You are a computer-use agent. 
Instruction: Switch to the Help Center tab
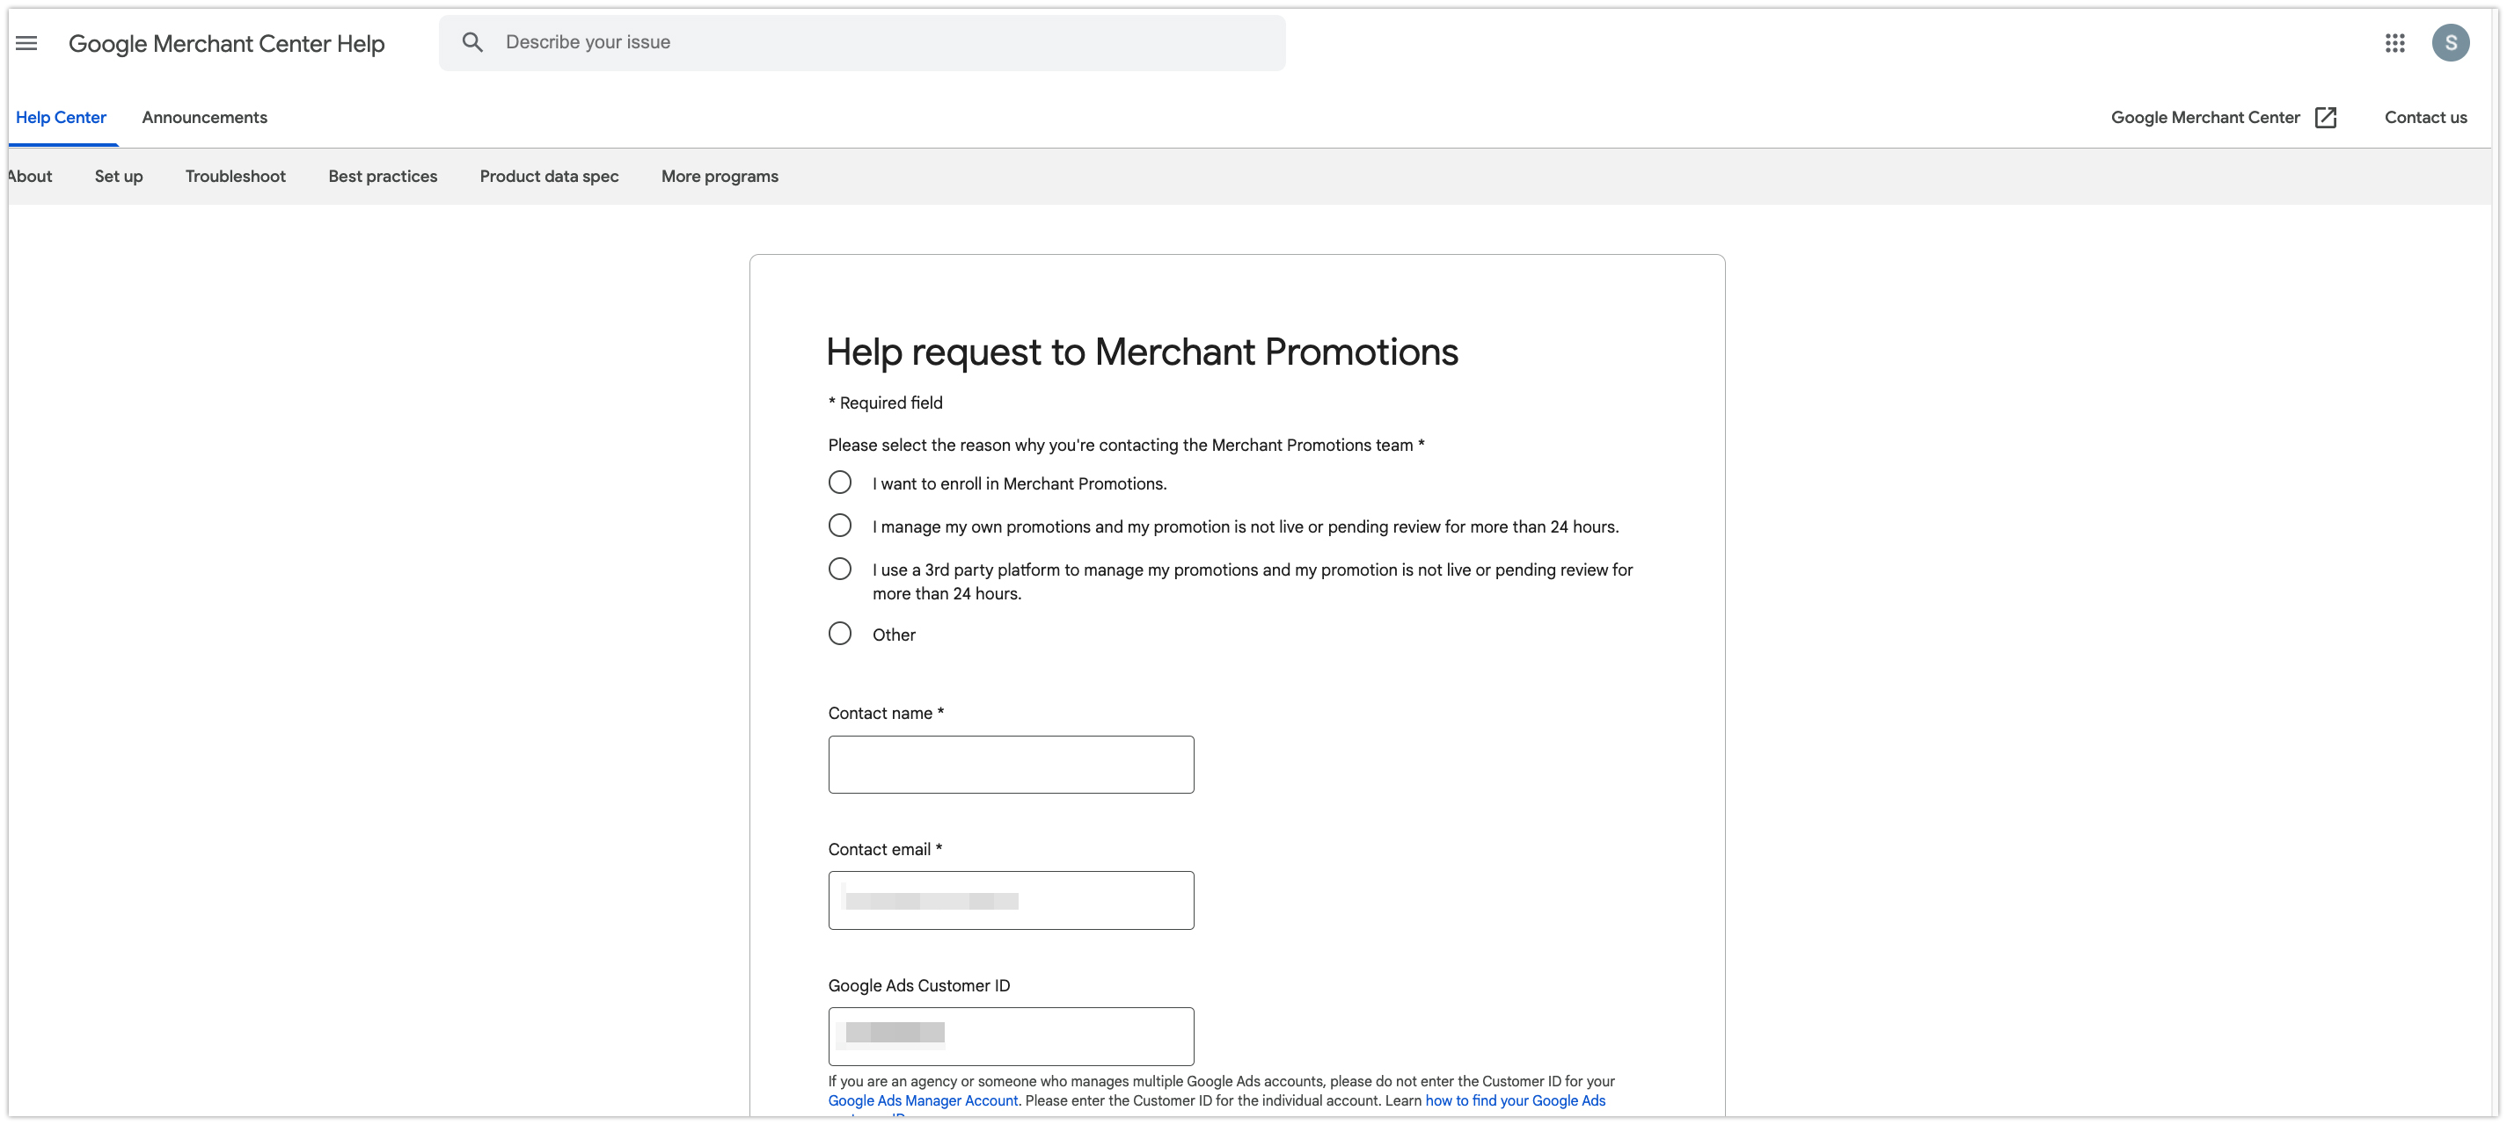pos(62,118)
